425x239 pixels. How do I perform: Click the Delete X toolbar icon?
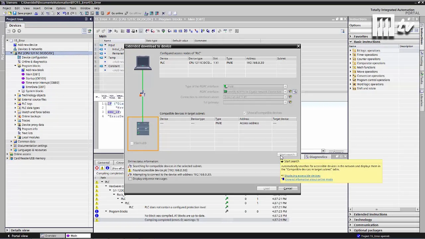[58, 13]
